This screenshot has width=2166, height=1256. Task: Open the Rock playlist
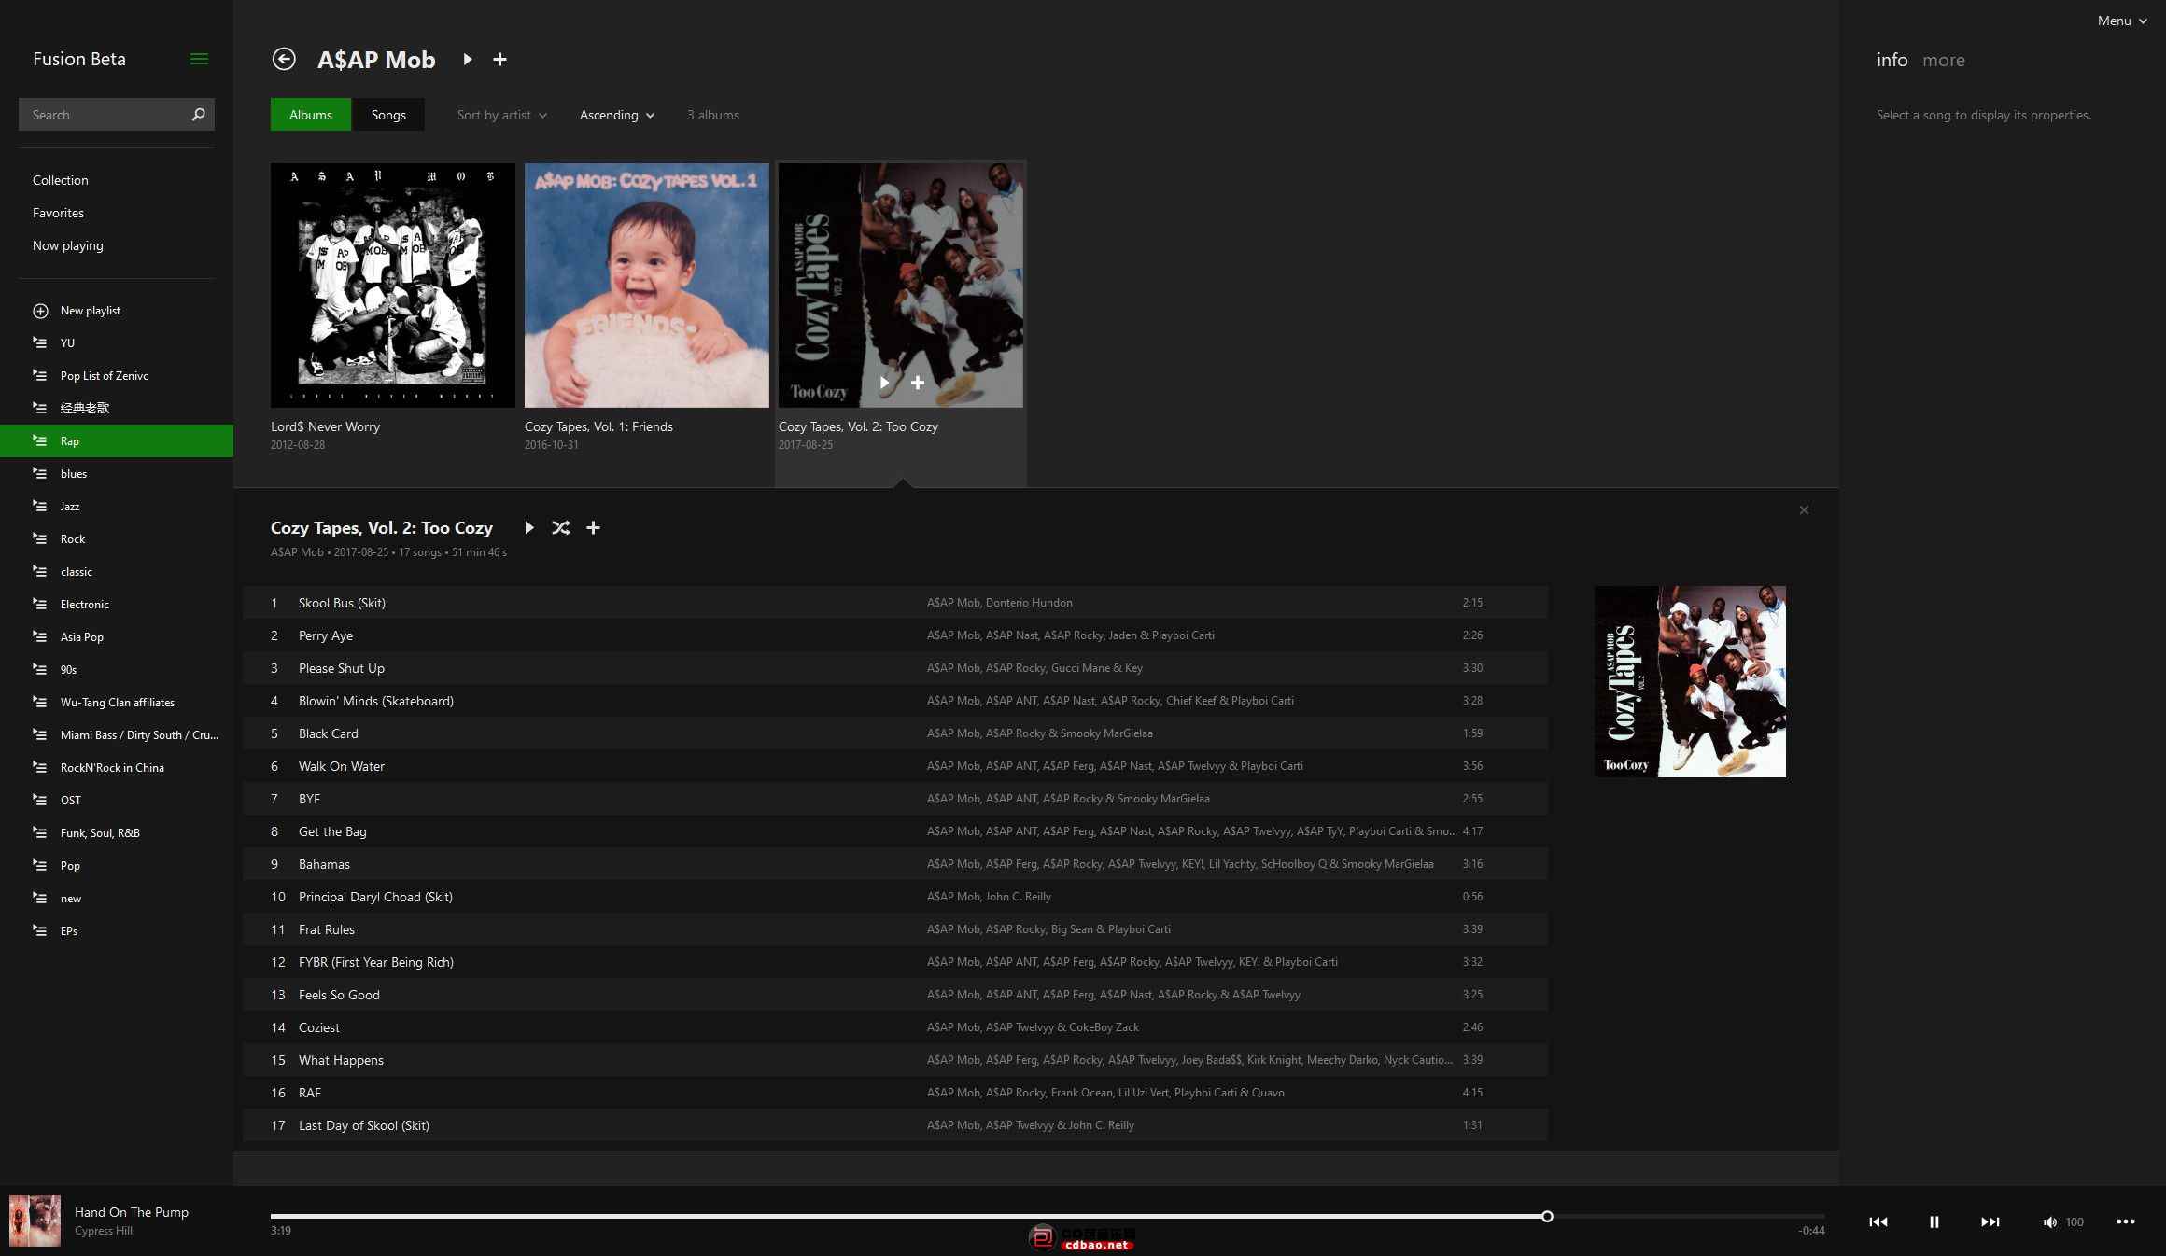point(117,539)
